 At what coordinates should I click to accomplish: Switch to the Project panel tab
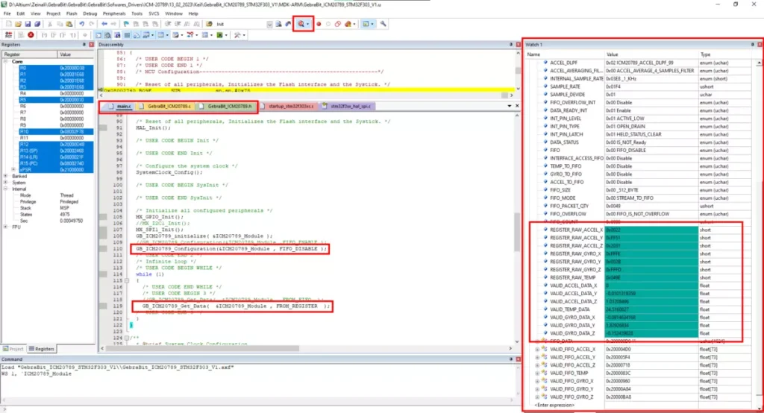click(13, 349)
